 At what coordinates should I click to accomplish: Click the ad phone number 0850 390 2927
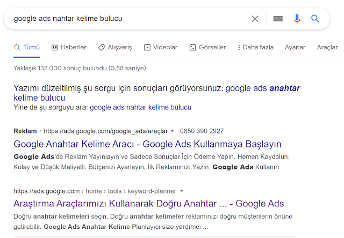pos(202,131)
